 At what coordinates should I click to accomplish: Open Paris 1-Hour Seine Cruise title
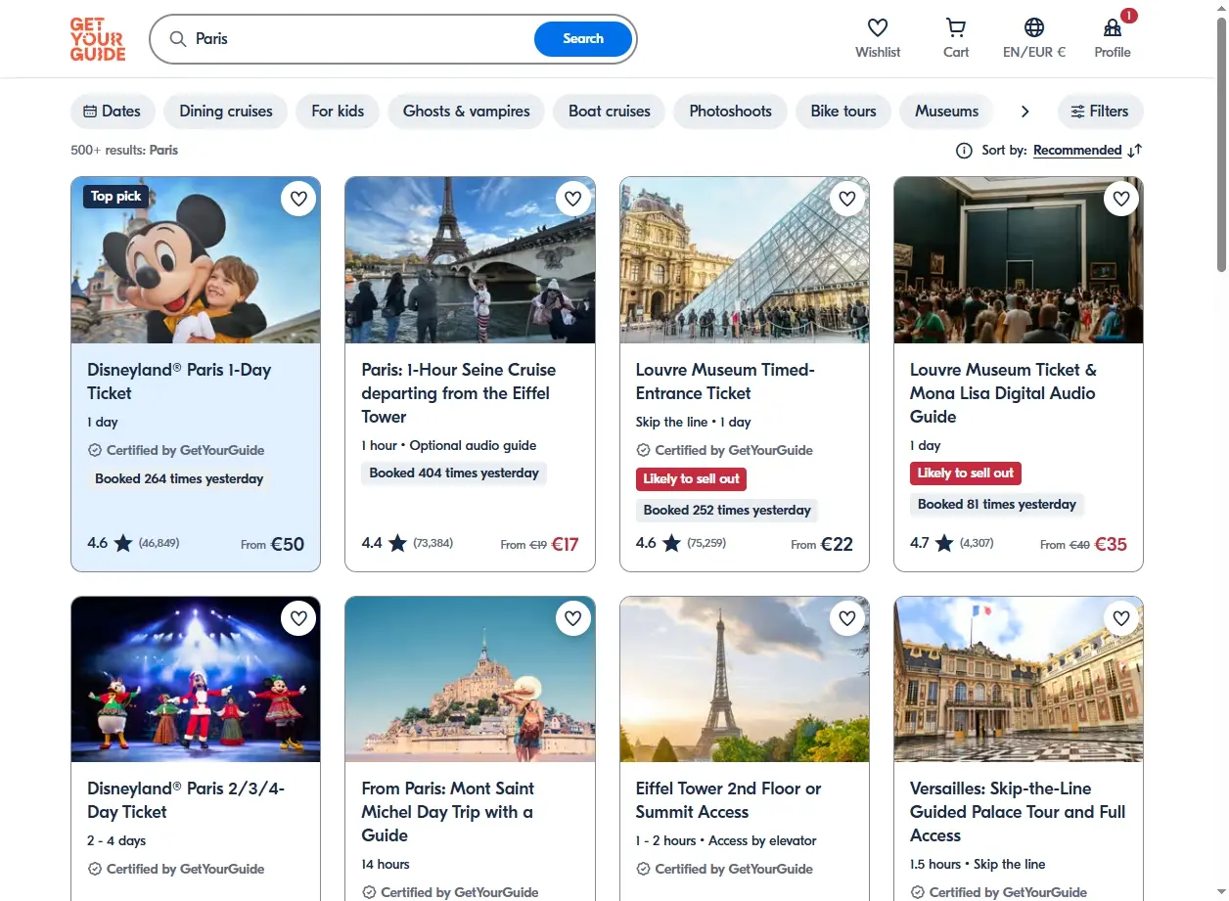tap(458, 393)
